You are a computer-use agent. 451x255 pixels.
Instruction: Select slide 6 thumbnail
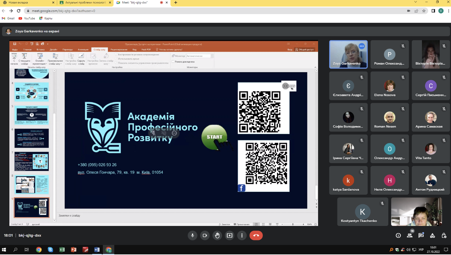[32, 138]
